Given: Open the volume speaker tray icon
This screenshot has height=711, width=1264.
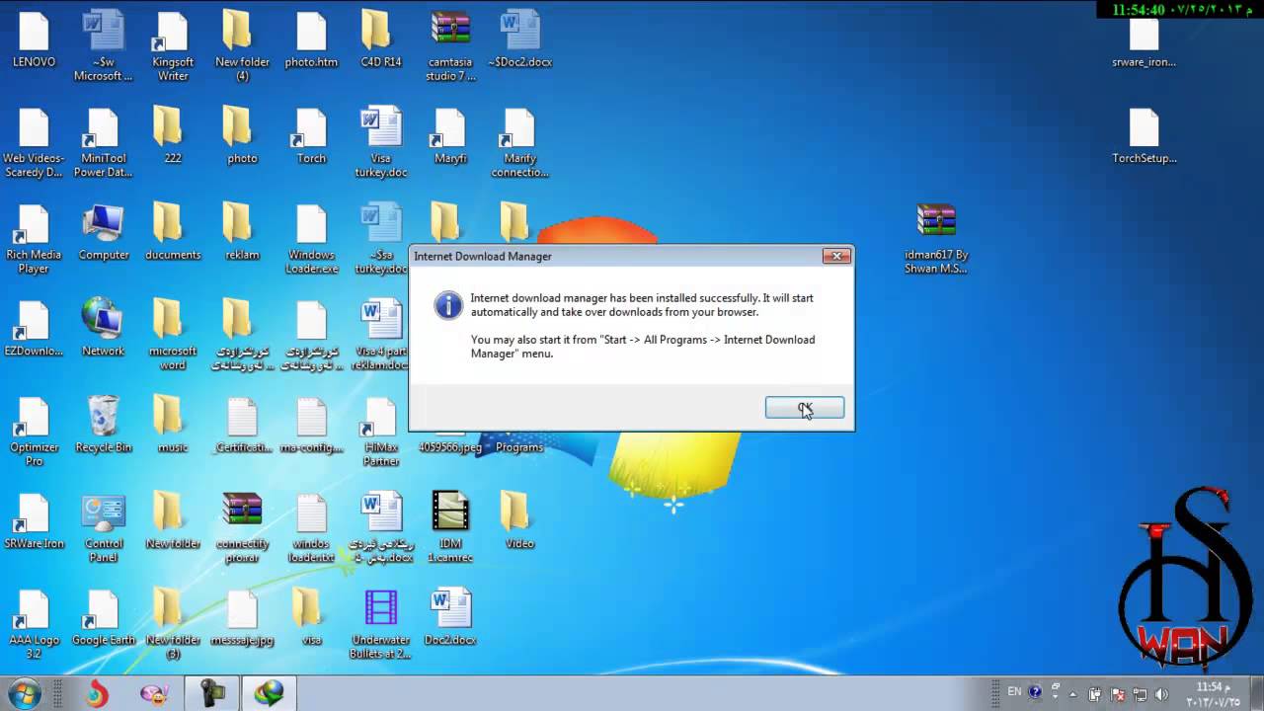Looking at the screenshot, I should coord(1160,694).
